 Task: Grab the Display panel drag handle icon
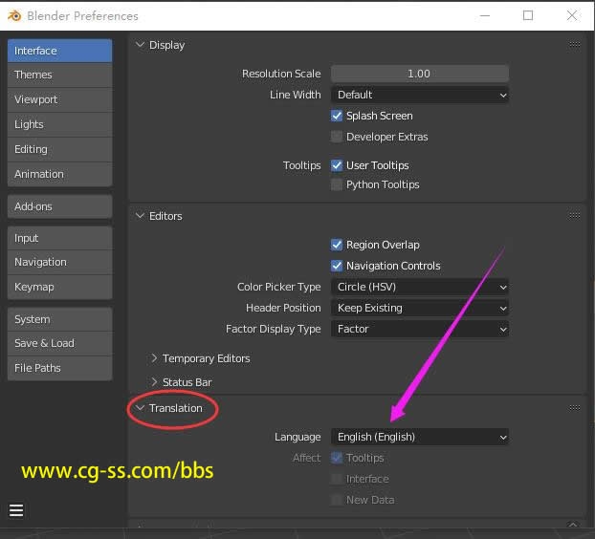coord(574,45)
